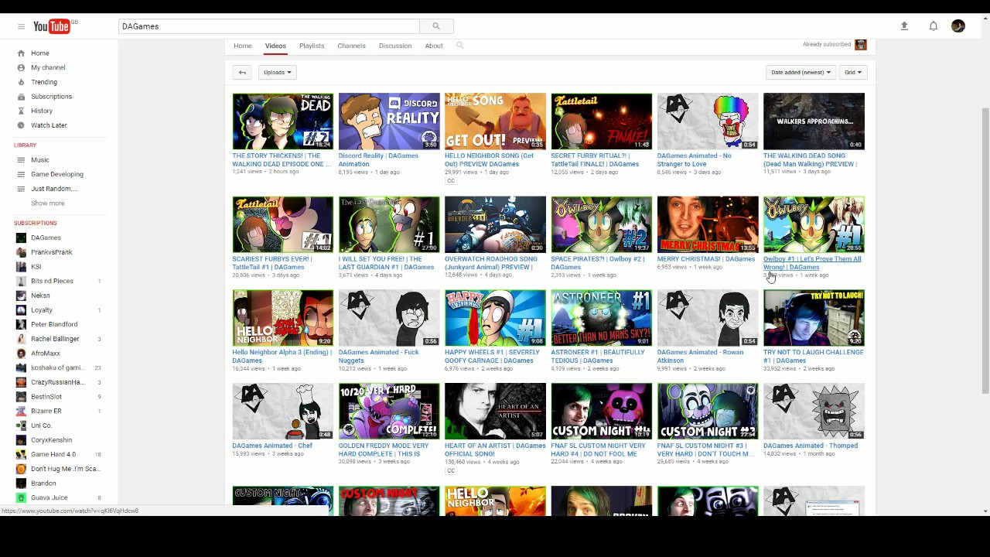Click the Loyalty subscription avatar
The image size is (990, 557).
pos(21,310)
